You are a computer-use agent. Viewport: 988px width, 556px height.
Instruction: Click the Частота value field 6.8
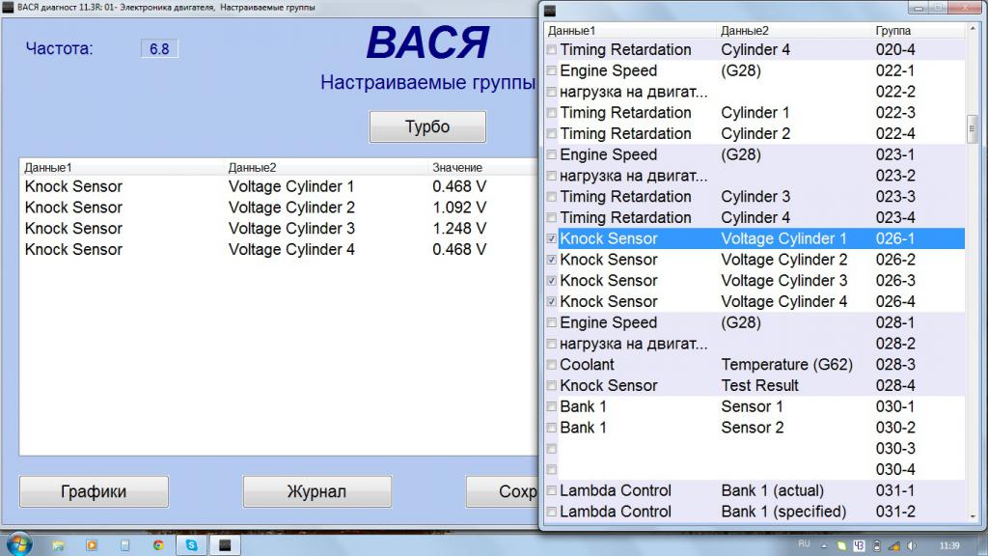pyautogui.click(x=159, y=48)
